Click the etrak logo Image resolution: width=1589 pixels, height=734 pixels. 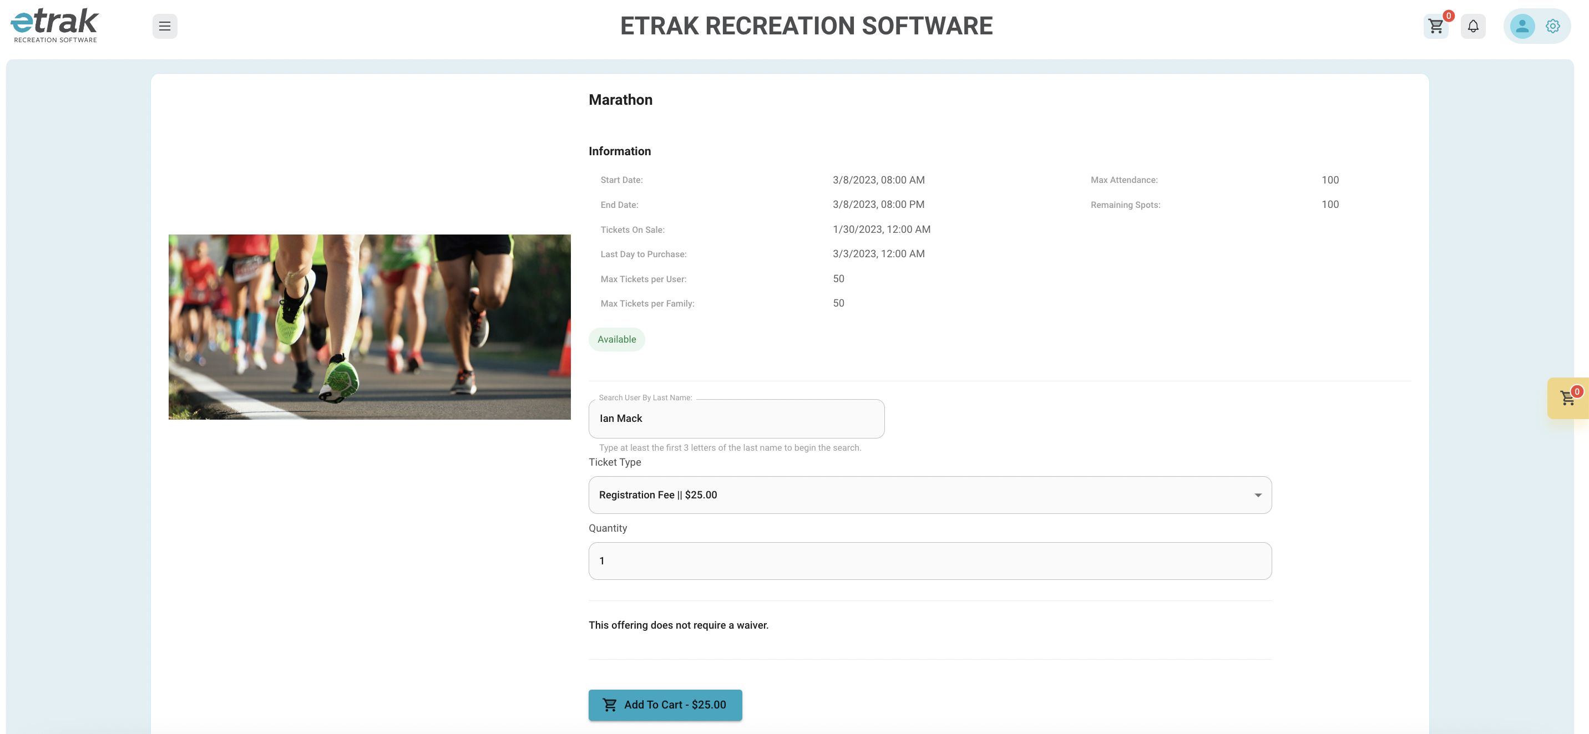(x=55, y=26)
